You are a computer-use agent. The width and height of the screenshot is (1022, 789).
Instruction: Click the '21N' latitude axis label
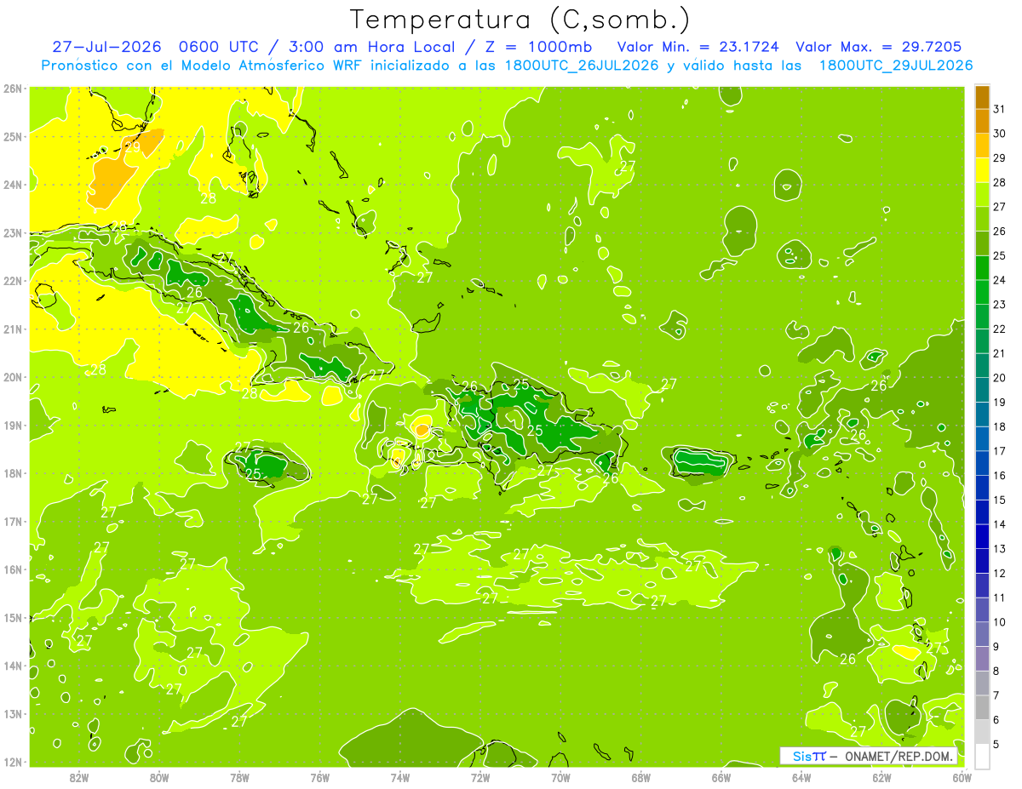tap(13, 329)
